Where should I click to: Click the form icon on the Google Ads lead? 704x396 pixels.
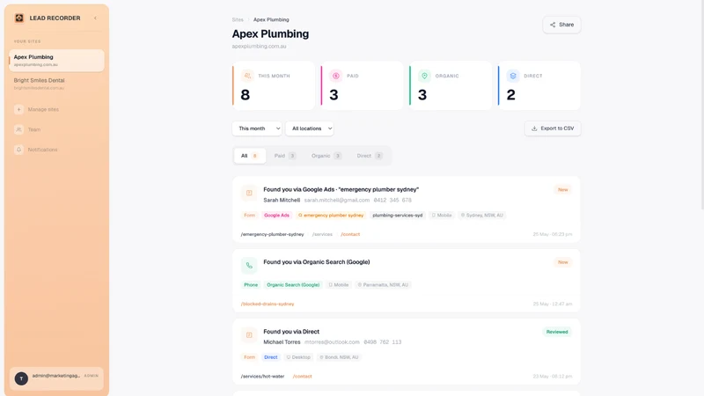click(x=249, y=193)
